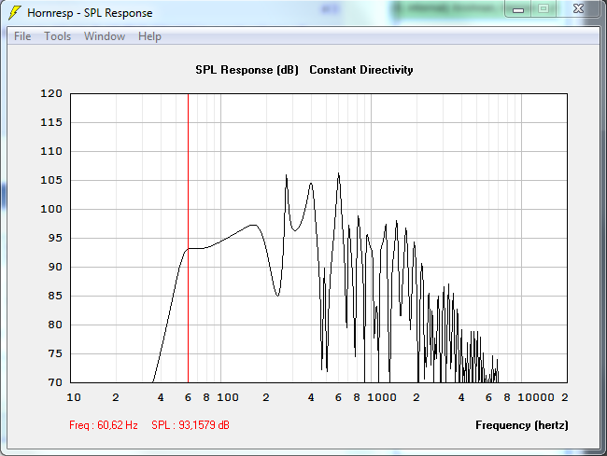Maximize the Hornresp SPL Response window
The height and width of the screenshot is (456, 607).
[x=543, y=8]
